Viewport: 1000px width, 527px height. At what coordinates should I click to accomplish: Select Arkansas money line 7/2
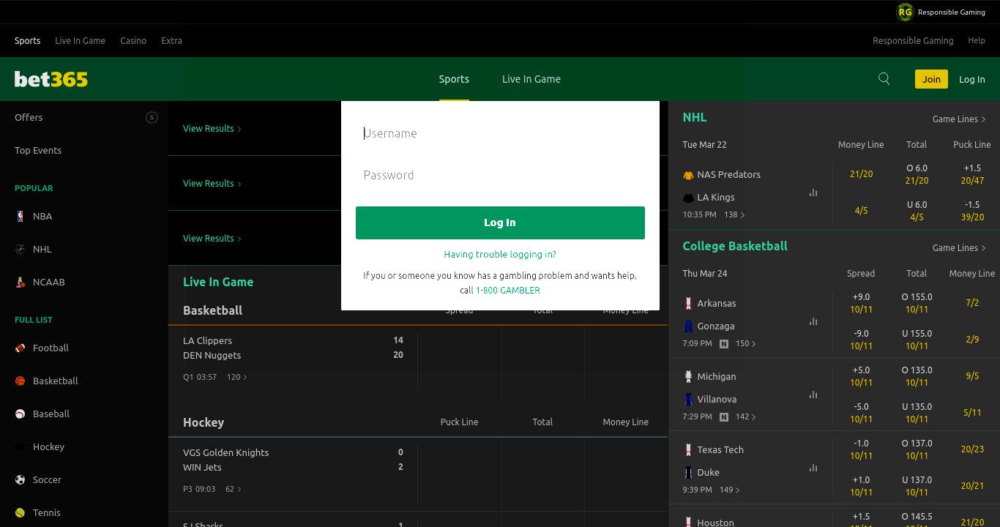coord(972,302)
